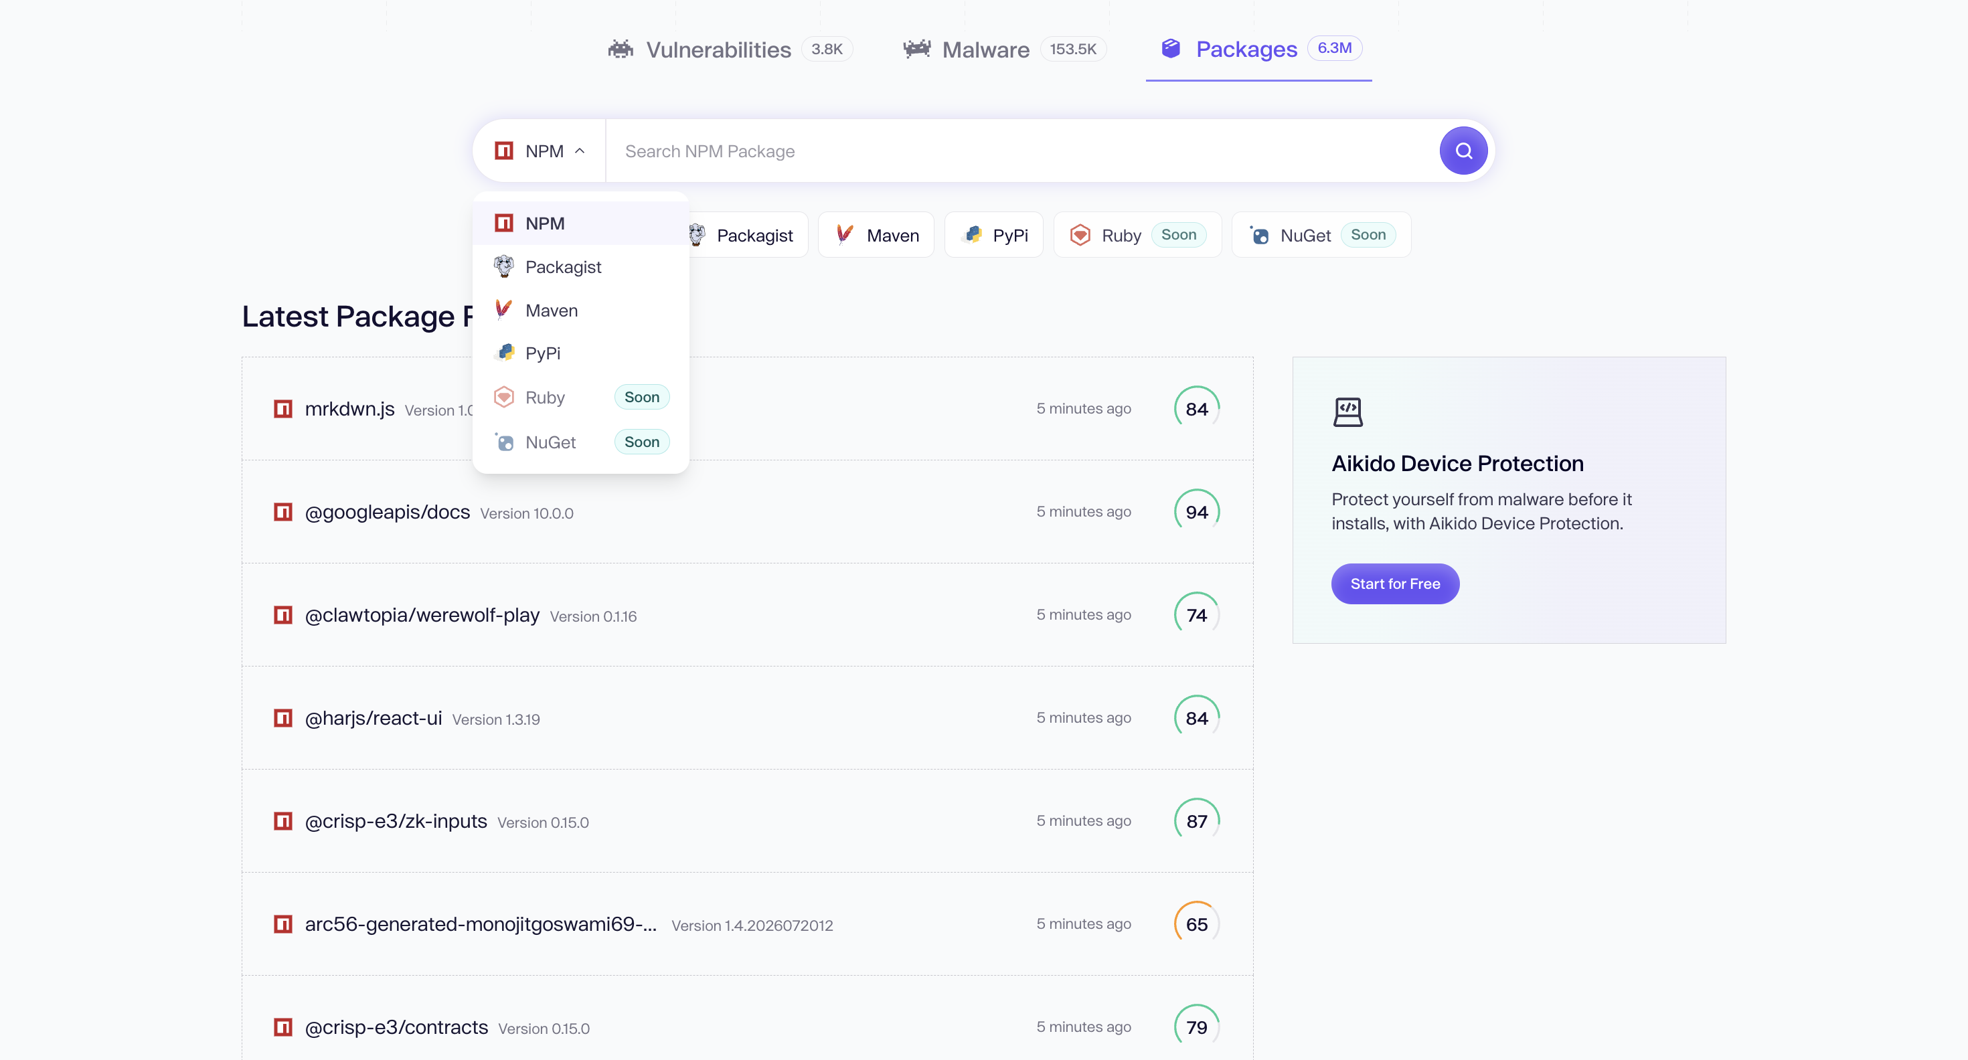Click the Aikido Device Protection laptop icon

pos(1347,412)
